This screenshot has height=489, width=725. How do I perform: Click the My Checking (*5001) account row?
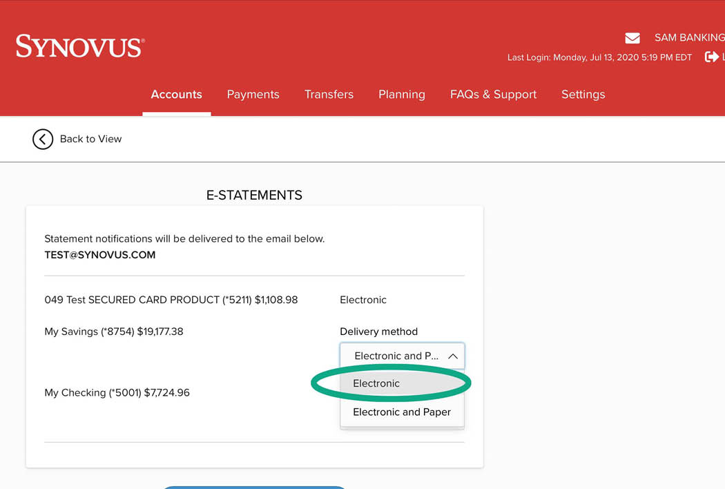click(117, 392)
